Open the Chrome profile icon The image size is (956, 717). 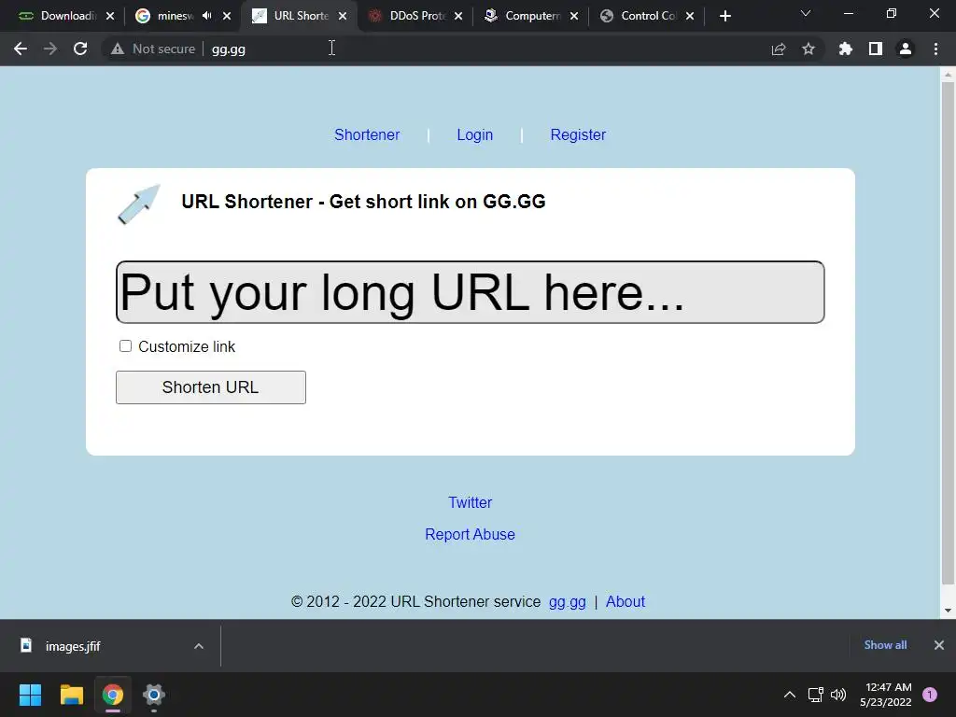[906, 49]
